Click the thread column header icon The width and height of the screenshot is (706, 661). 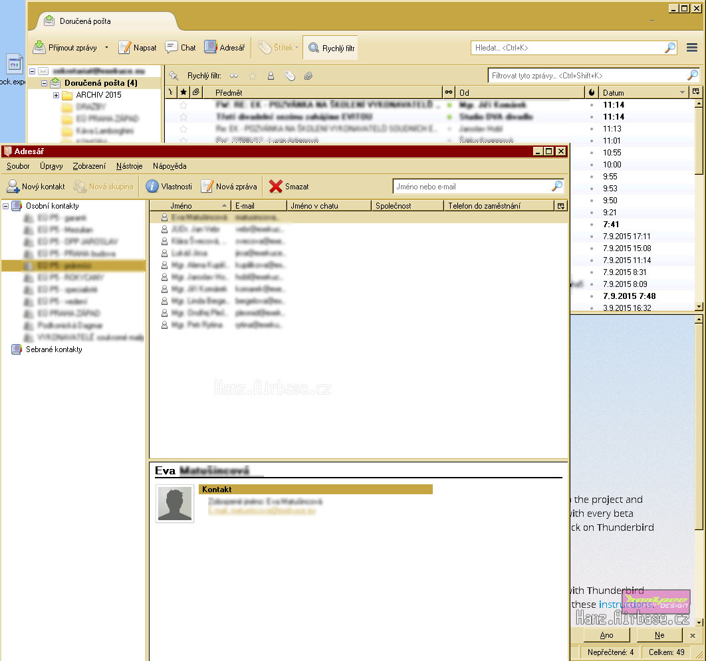point(171,92)
